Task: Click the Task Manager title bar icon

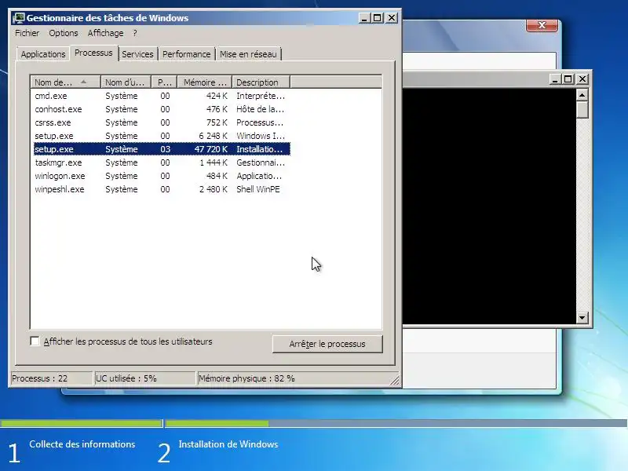Action: [18, 18]
